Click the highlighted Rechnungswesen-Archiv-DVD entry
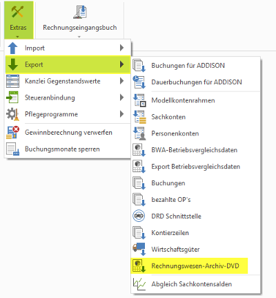Image resolution: width=276 pixels, height=298 pixels. 190,266
